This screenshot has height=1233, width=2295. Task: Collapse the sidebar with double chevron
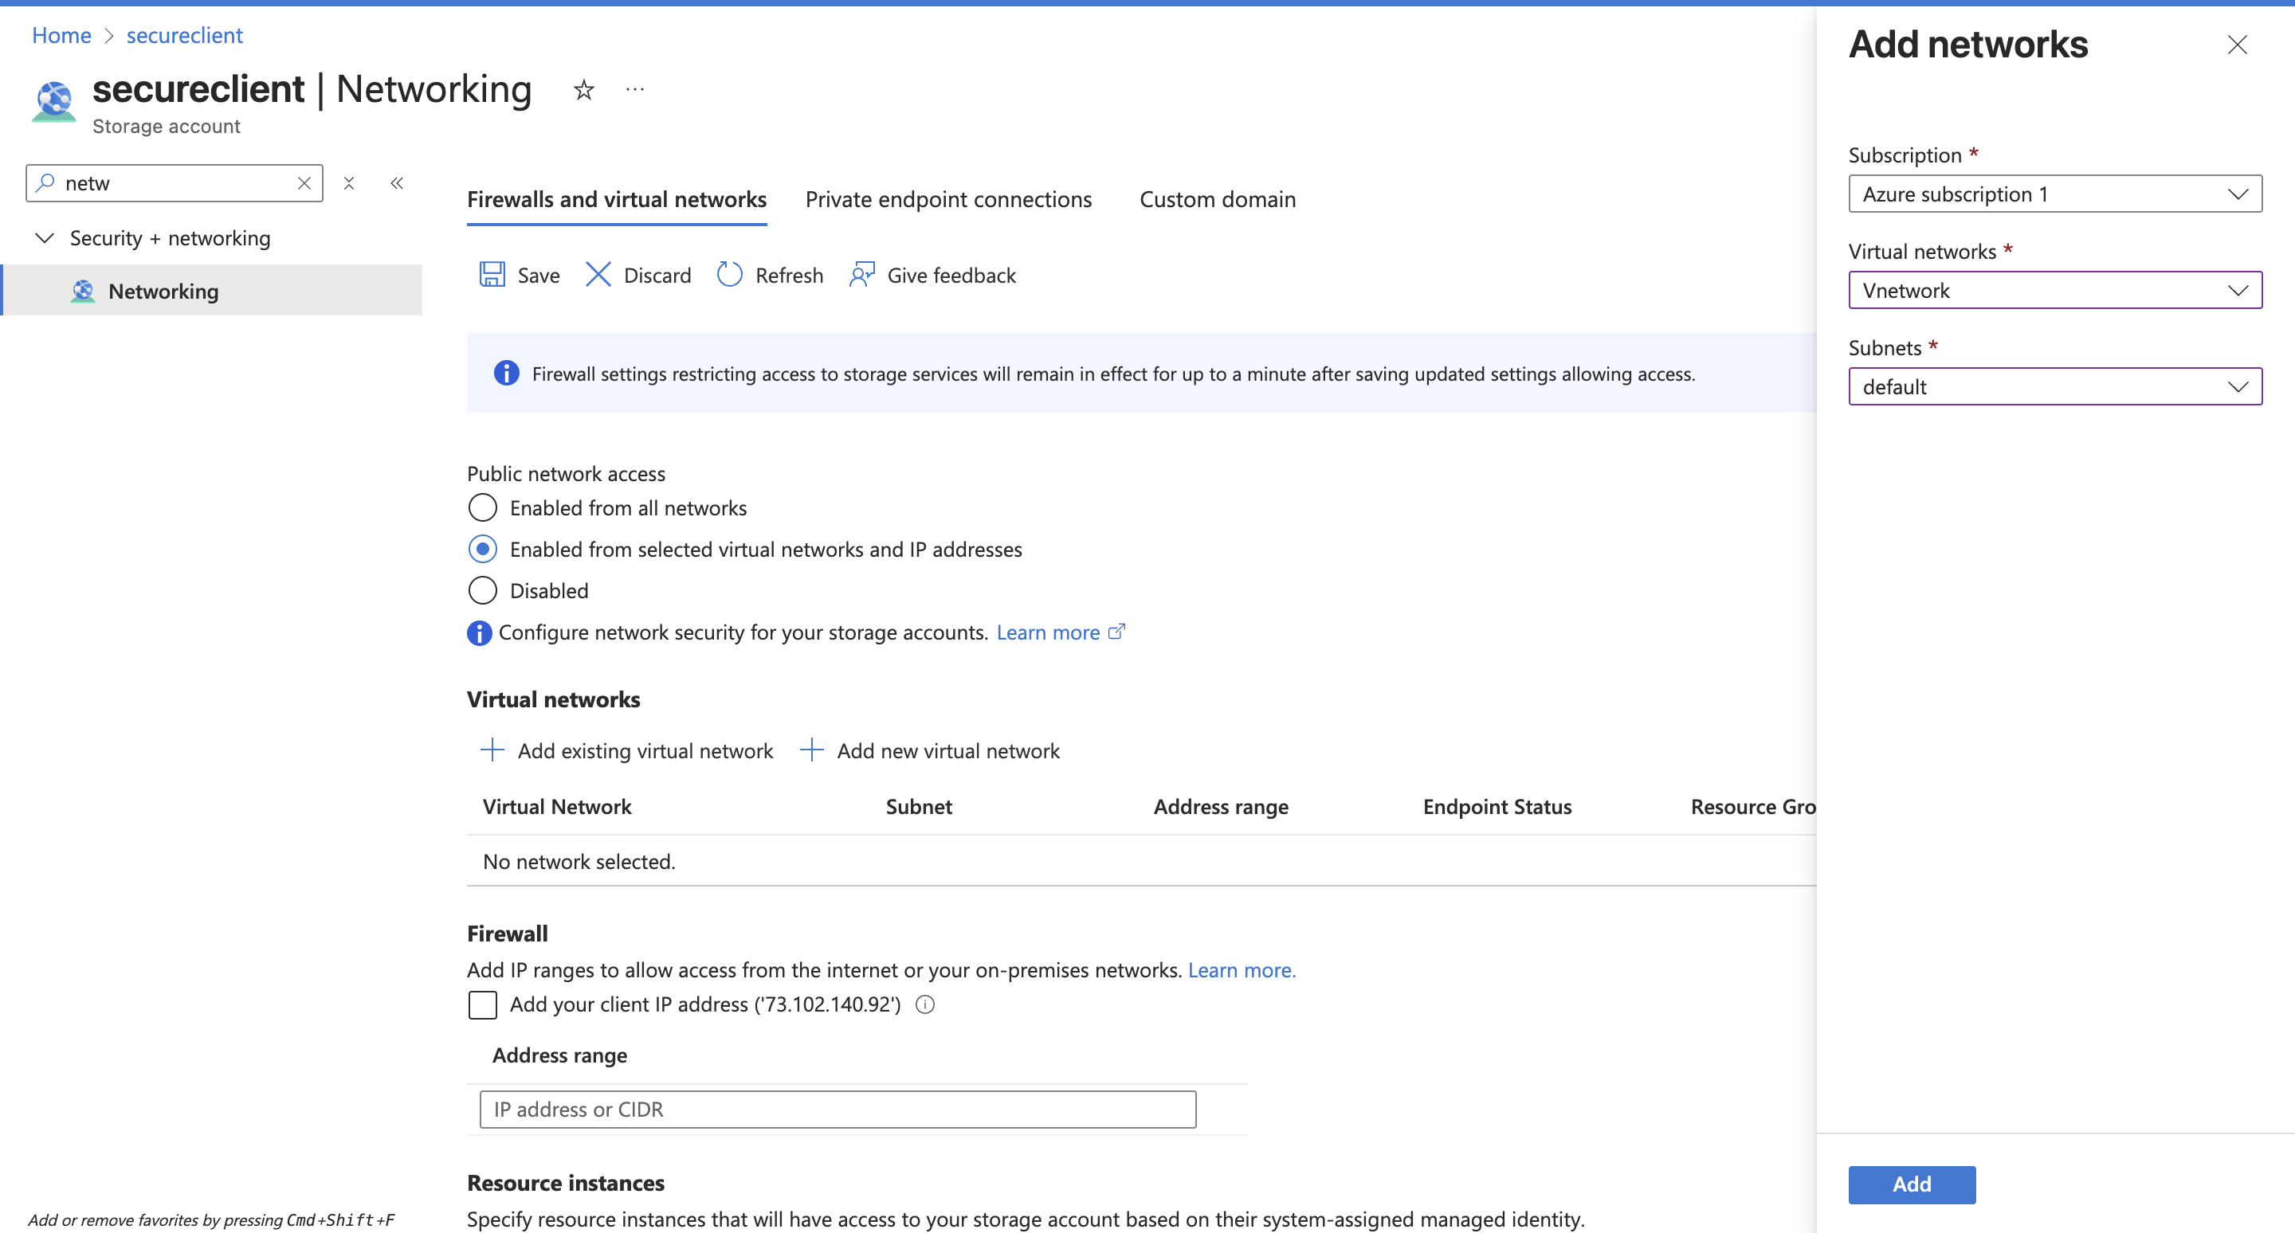click(x=398, y=182)
